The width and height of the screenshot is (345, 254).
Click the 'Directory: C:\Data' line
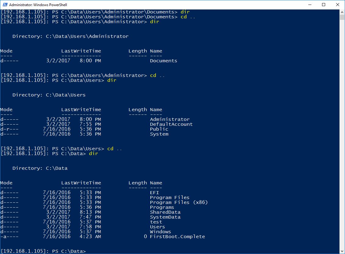(x=40, y=168)
